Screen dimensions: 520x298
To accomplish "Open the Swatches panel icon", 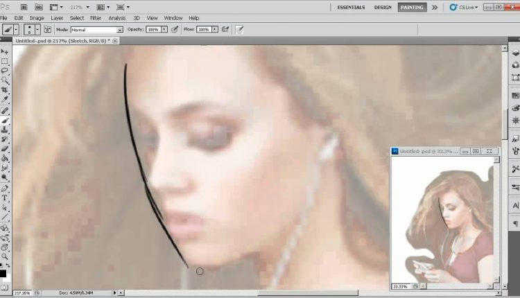I will (515, 96).
